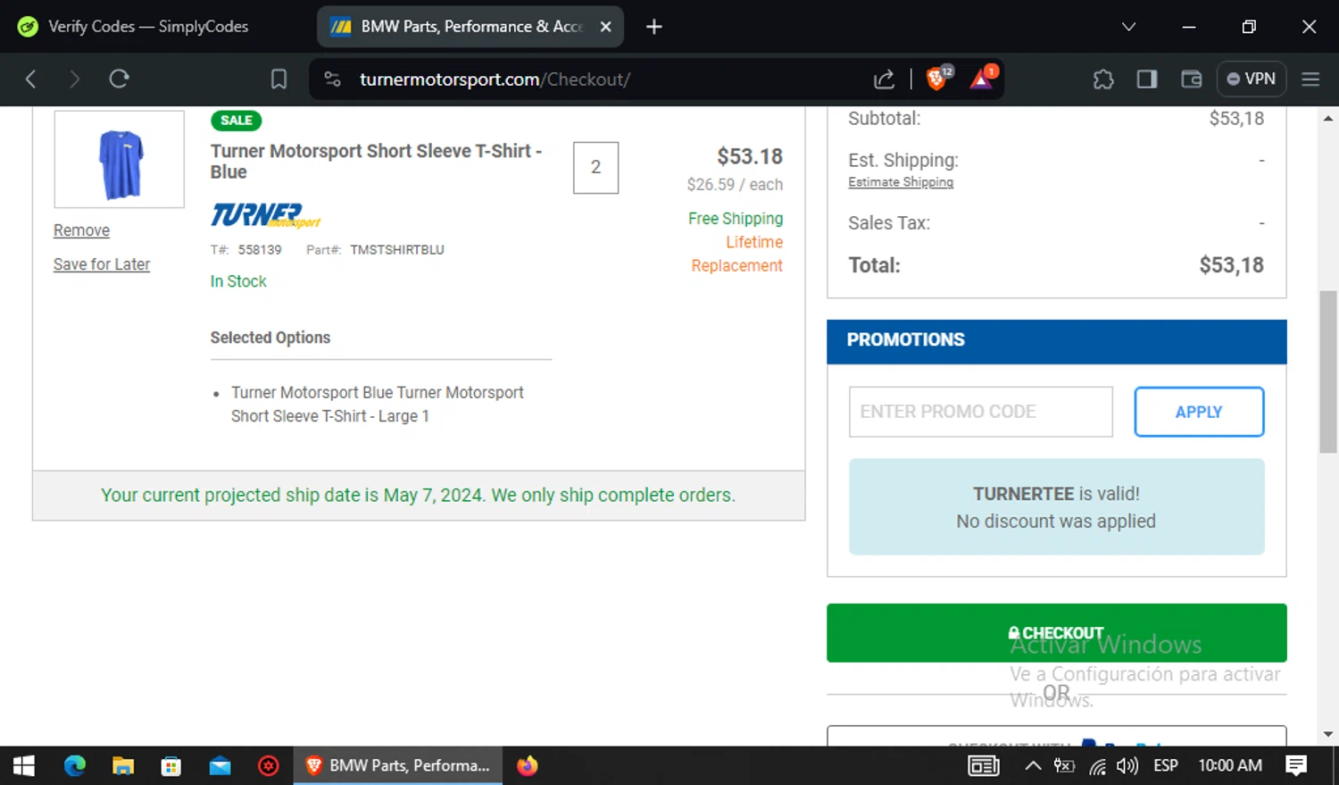Open Brave Rewards triangle icon

[983, 79]
